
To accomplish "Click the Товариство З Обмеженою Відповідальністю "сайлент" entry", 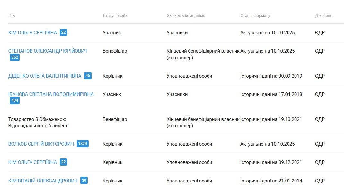I will pos(39,122).
